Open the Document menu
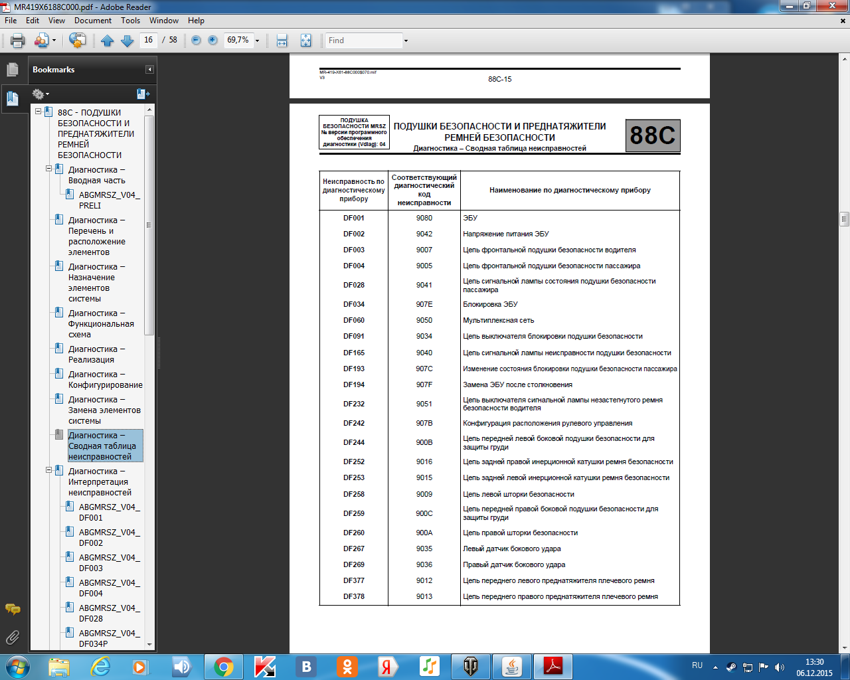Screen dimensions: 850x680 click(93, 21)
